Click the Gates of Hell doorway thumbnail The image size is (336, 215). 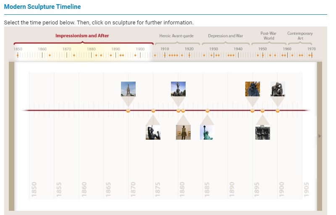(262, 133)
